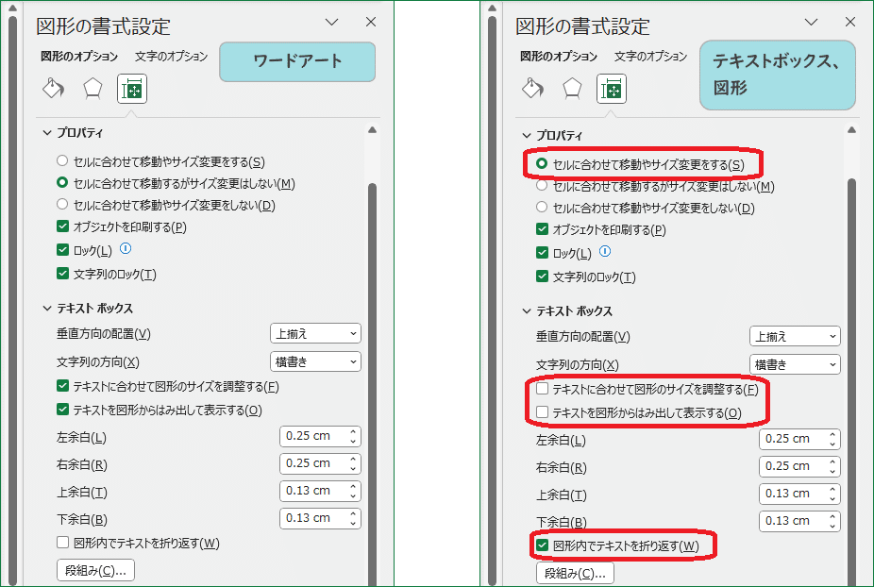Open Fill & Line icon in left WordArt pane

[x=54, y=88]
